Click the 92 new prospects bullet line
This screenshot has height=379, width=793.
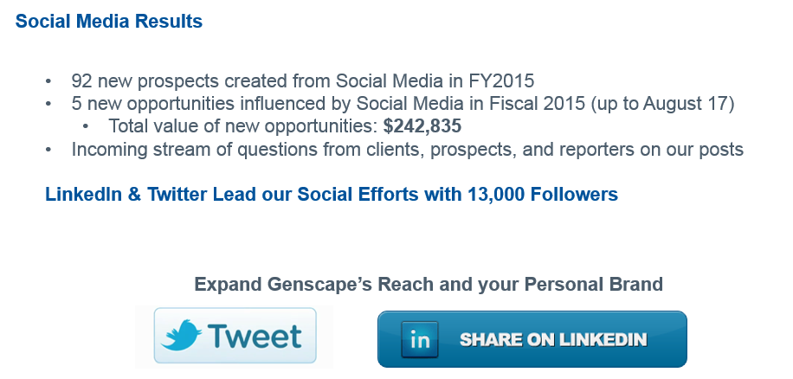[x=302, y=81]
